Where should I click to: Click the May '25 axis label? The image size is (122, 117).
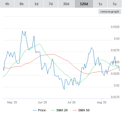click(12, 102)
